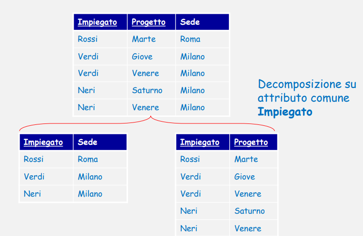Select the Sede header in top table

pos(202,22)
